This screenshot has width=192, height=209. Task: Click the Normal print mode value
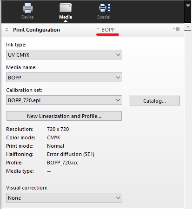tap(55, 146)
